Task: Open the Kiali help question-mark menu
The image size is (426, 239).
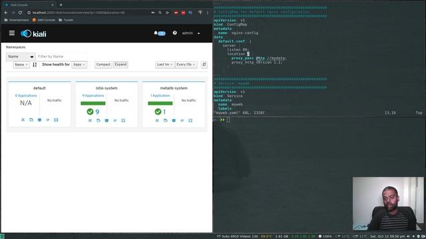Action: pos(174,33)
